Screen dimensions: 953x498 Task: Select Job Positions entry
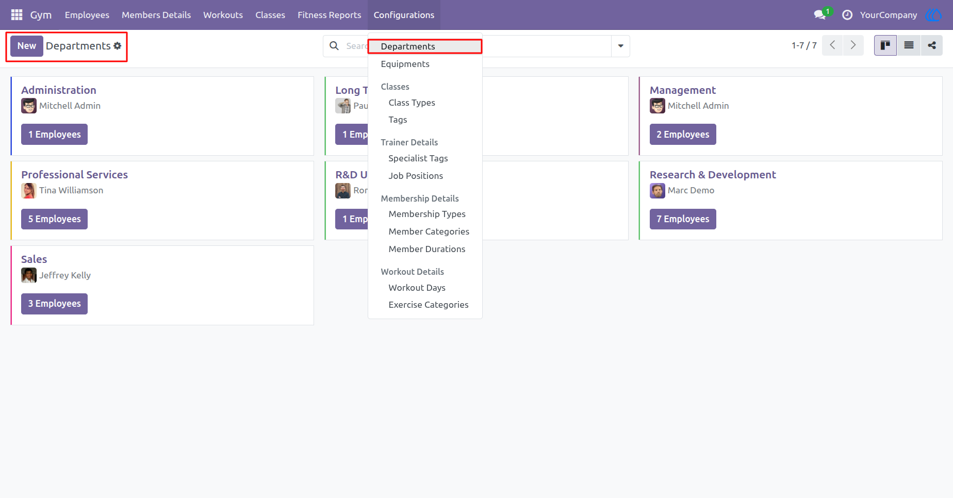click(425, 176)
